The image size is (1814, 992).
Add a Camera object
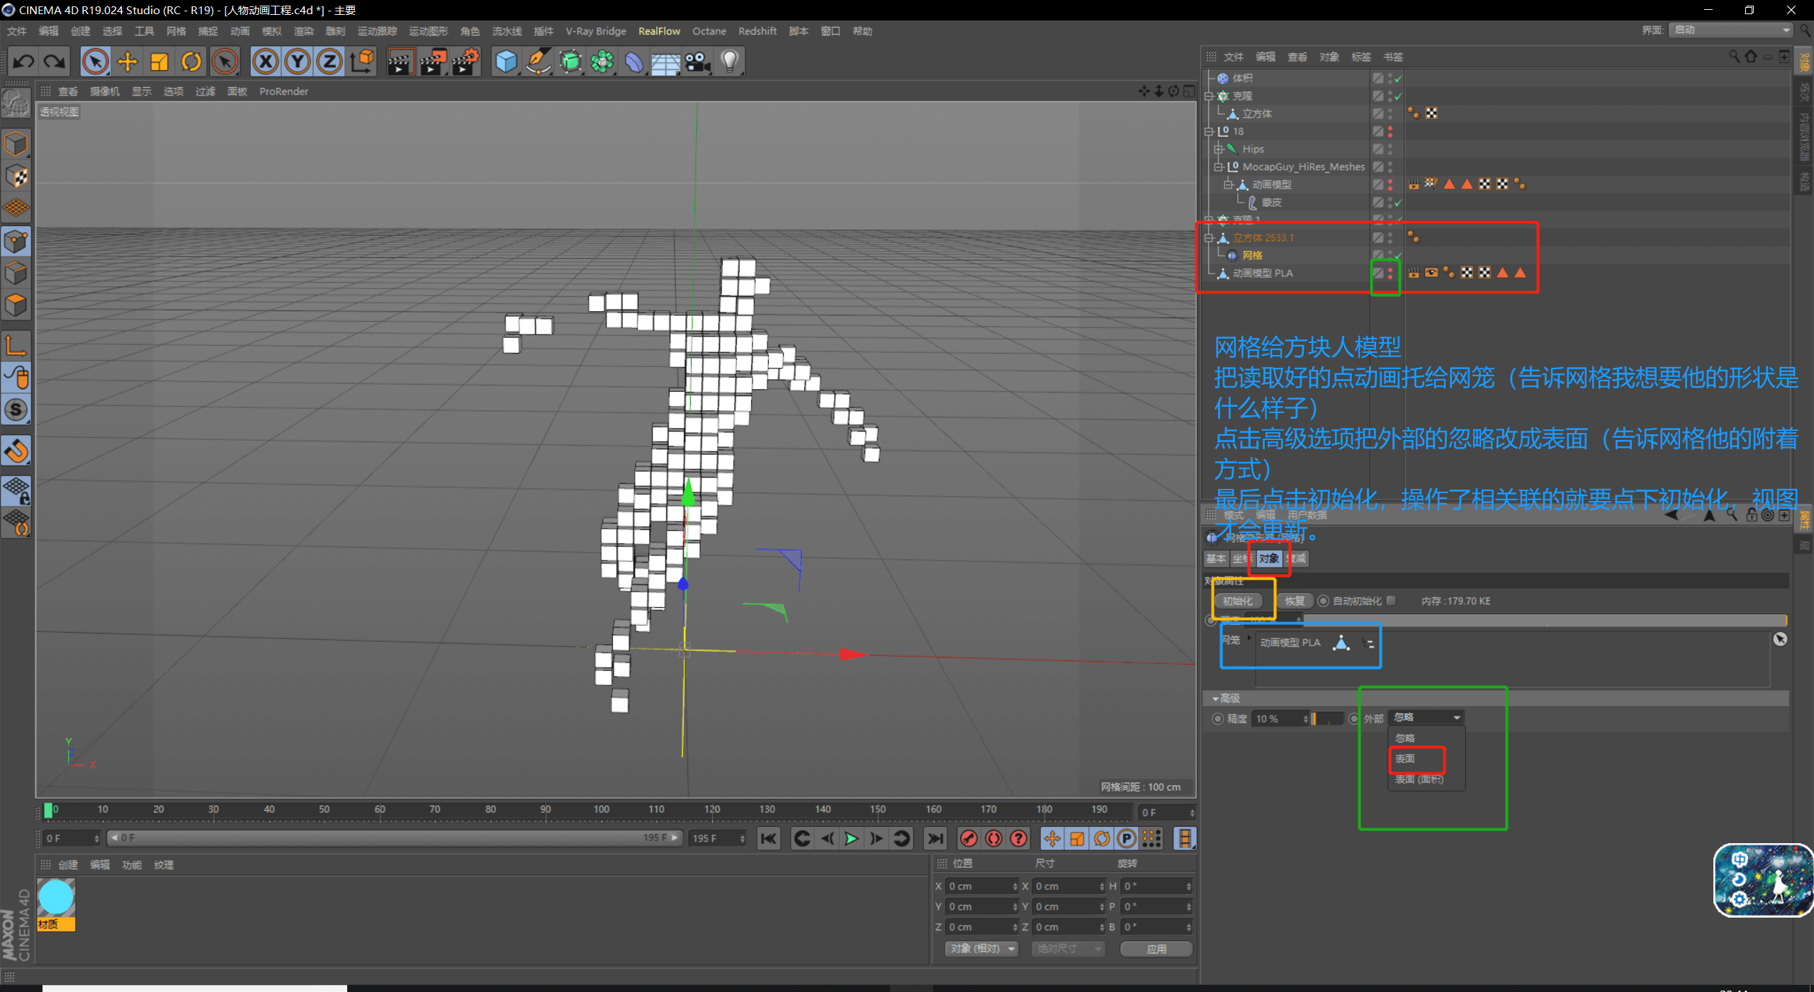tap(698, 62)
